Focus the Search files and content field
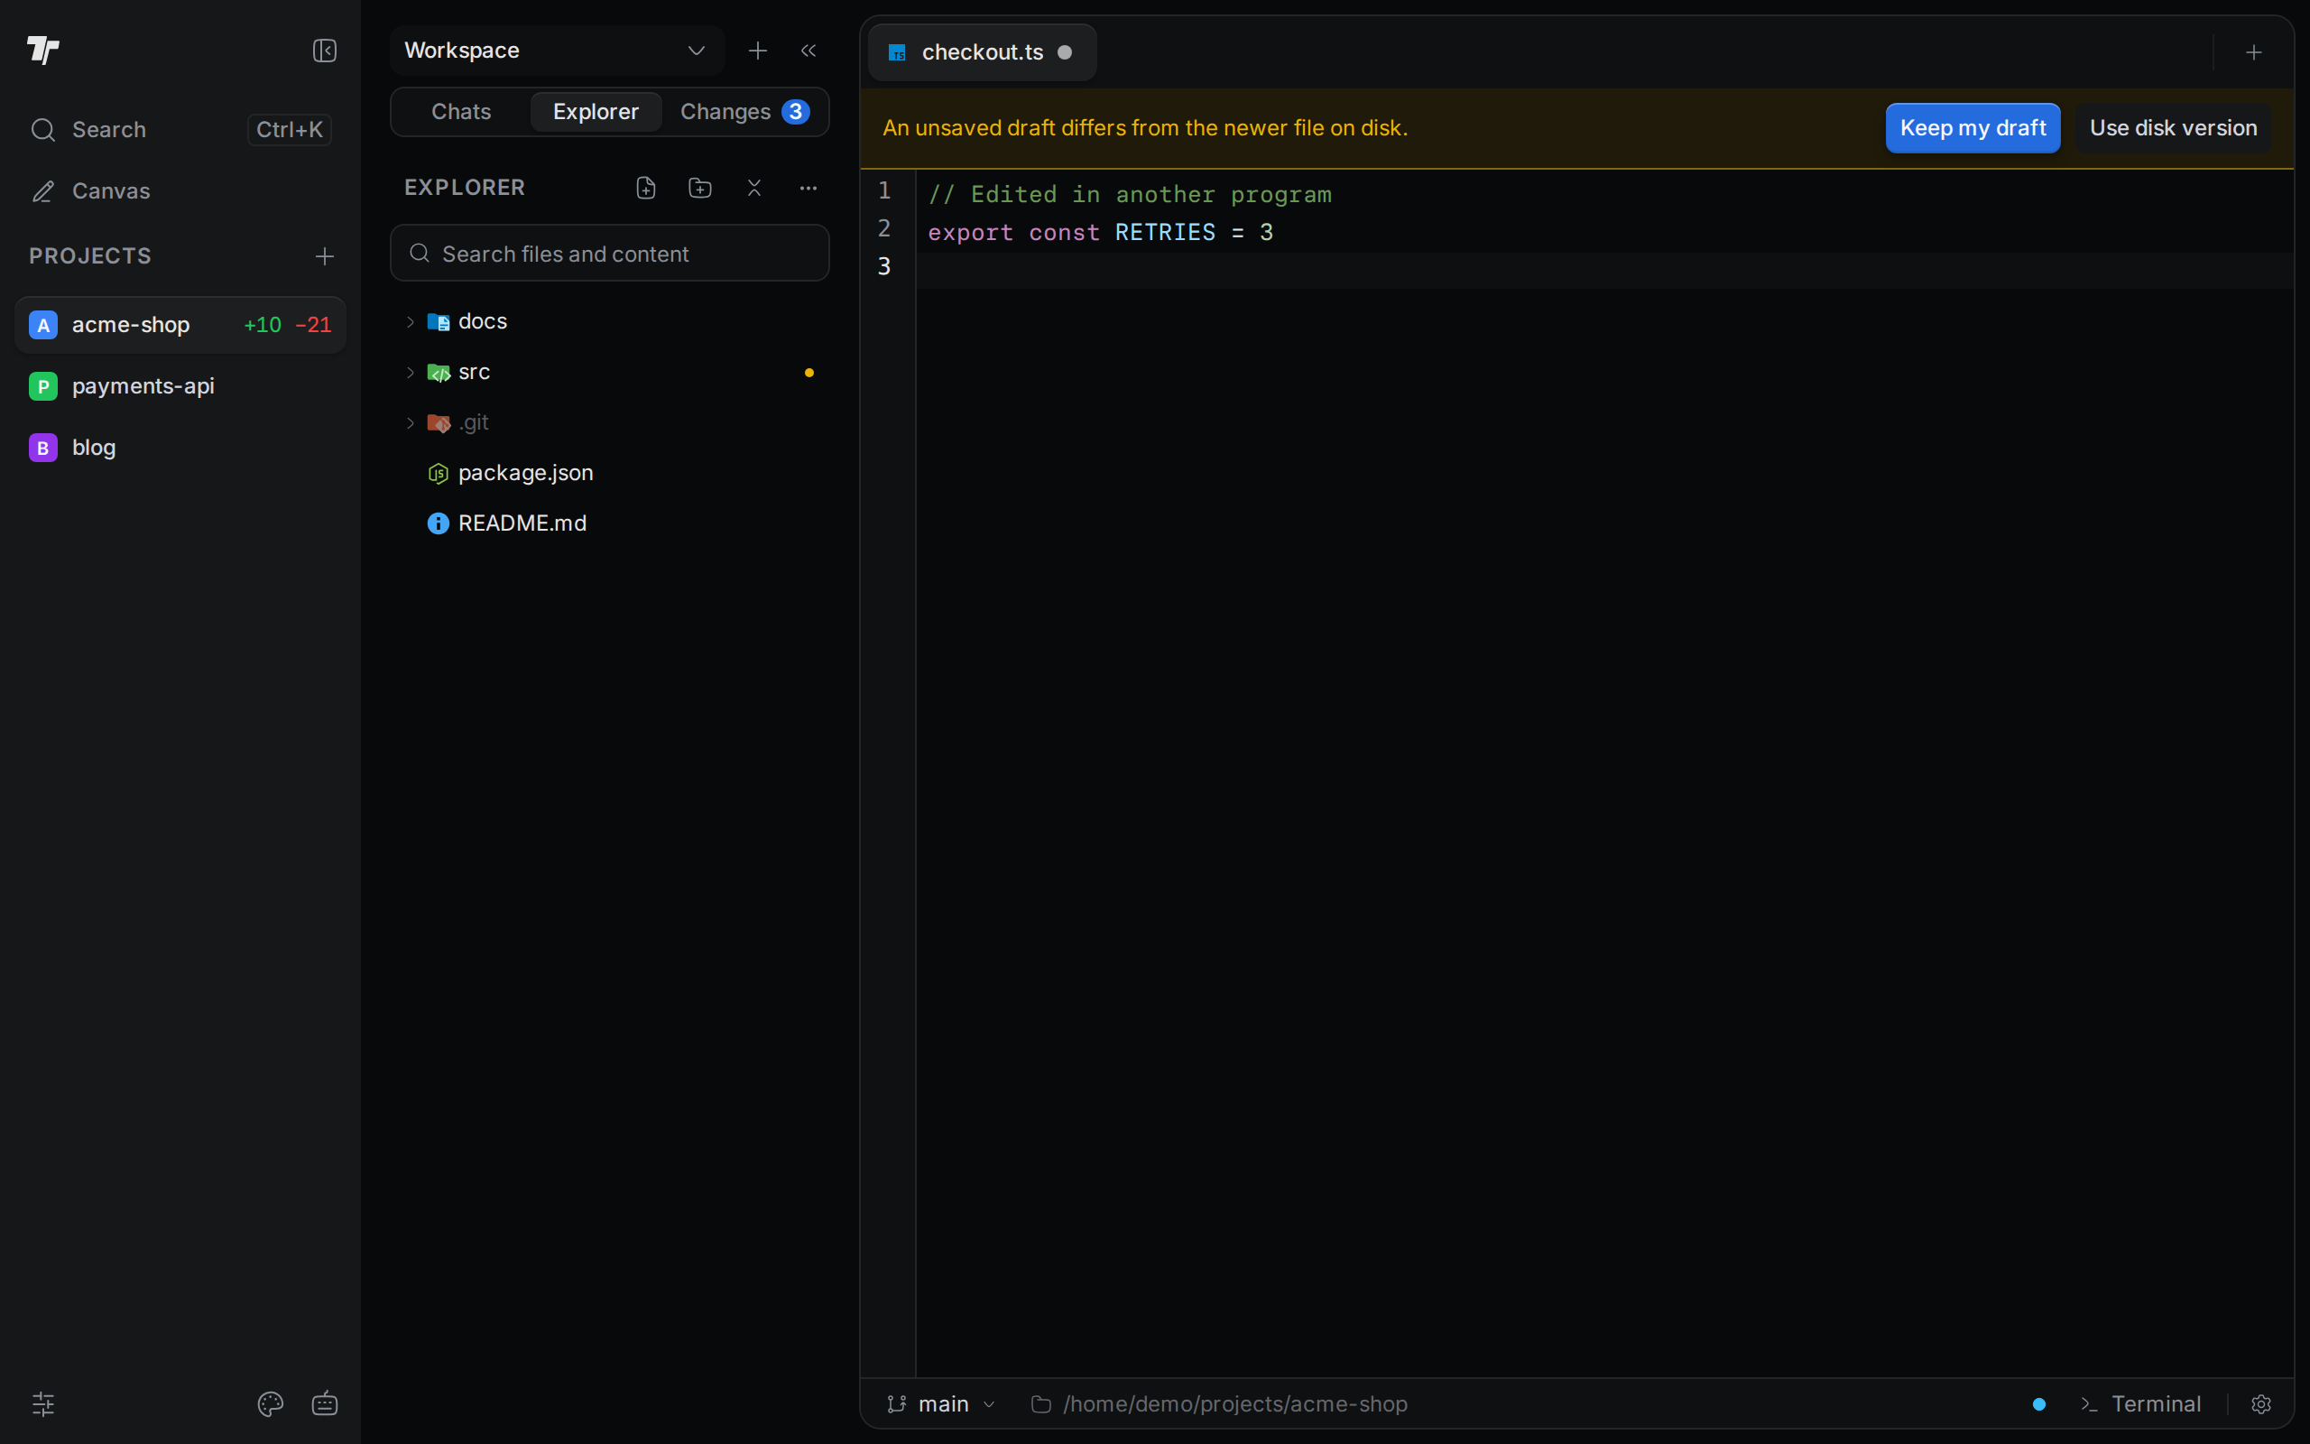 click(x=610, y=253)
